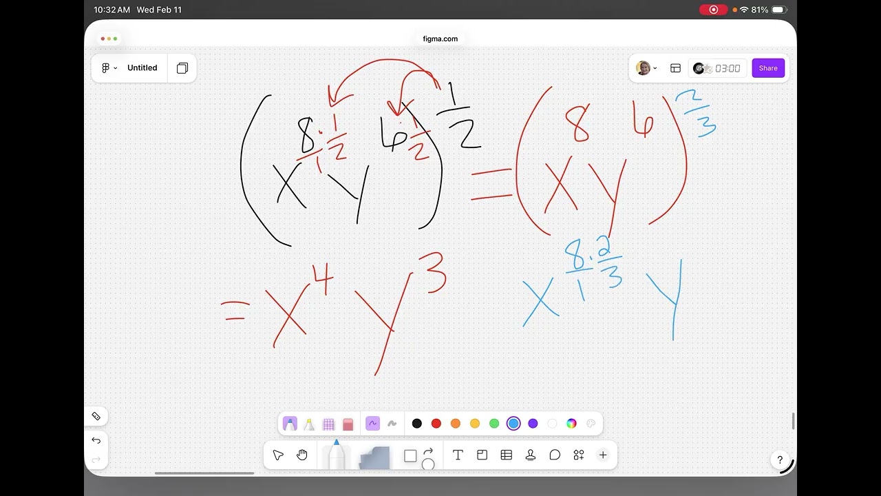
Task: Redo the last undone action
Action: click(96, 459)
